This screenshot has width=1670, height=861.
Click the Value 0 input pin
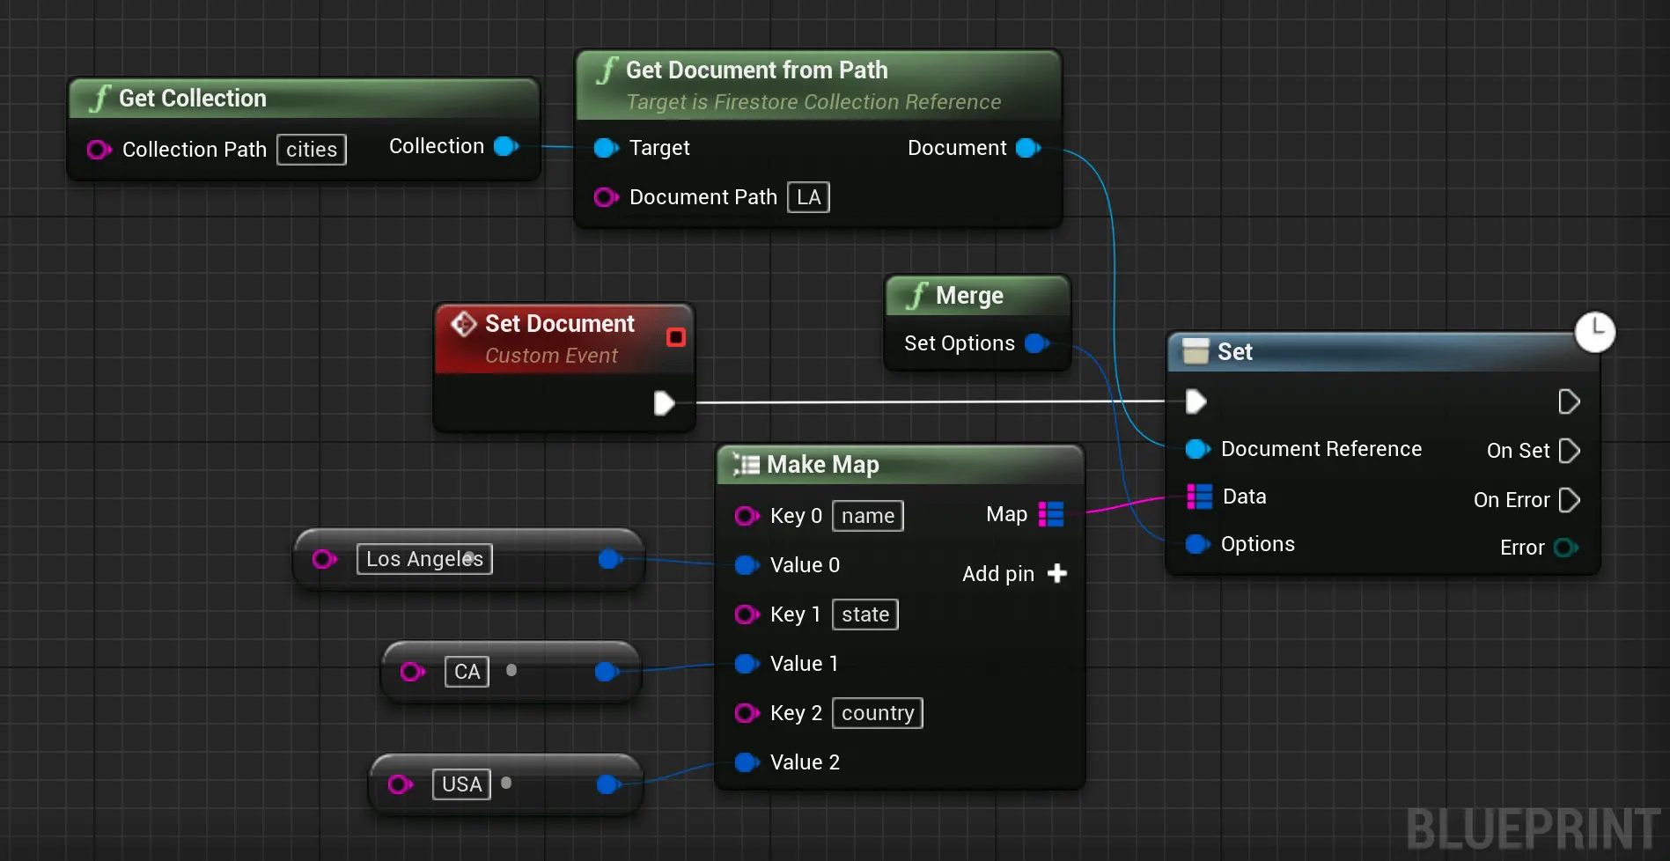click(747, 565)
